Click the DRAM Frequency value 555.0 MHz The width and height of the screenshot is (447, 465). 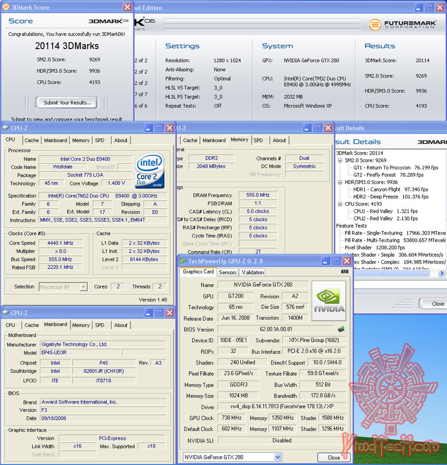[x=258, y=195]
